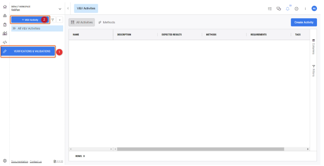The height and width of the screenshot is (166, 324).
Task: Select Verifications & Validations module
Action: pyautogui.click(x=28, y=51)
